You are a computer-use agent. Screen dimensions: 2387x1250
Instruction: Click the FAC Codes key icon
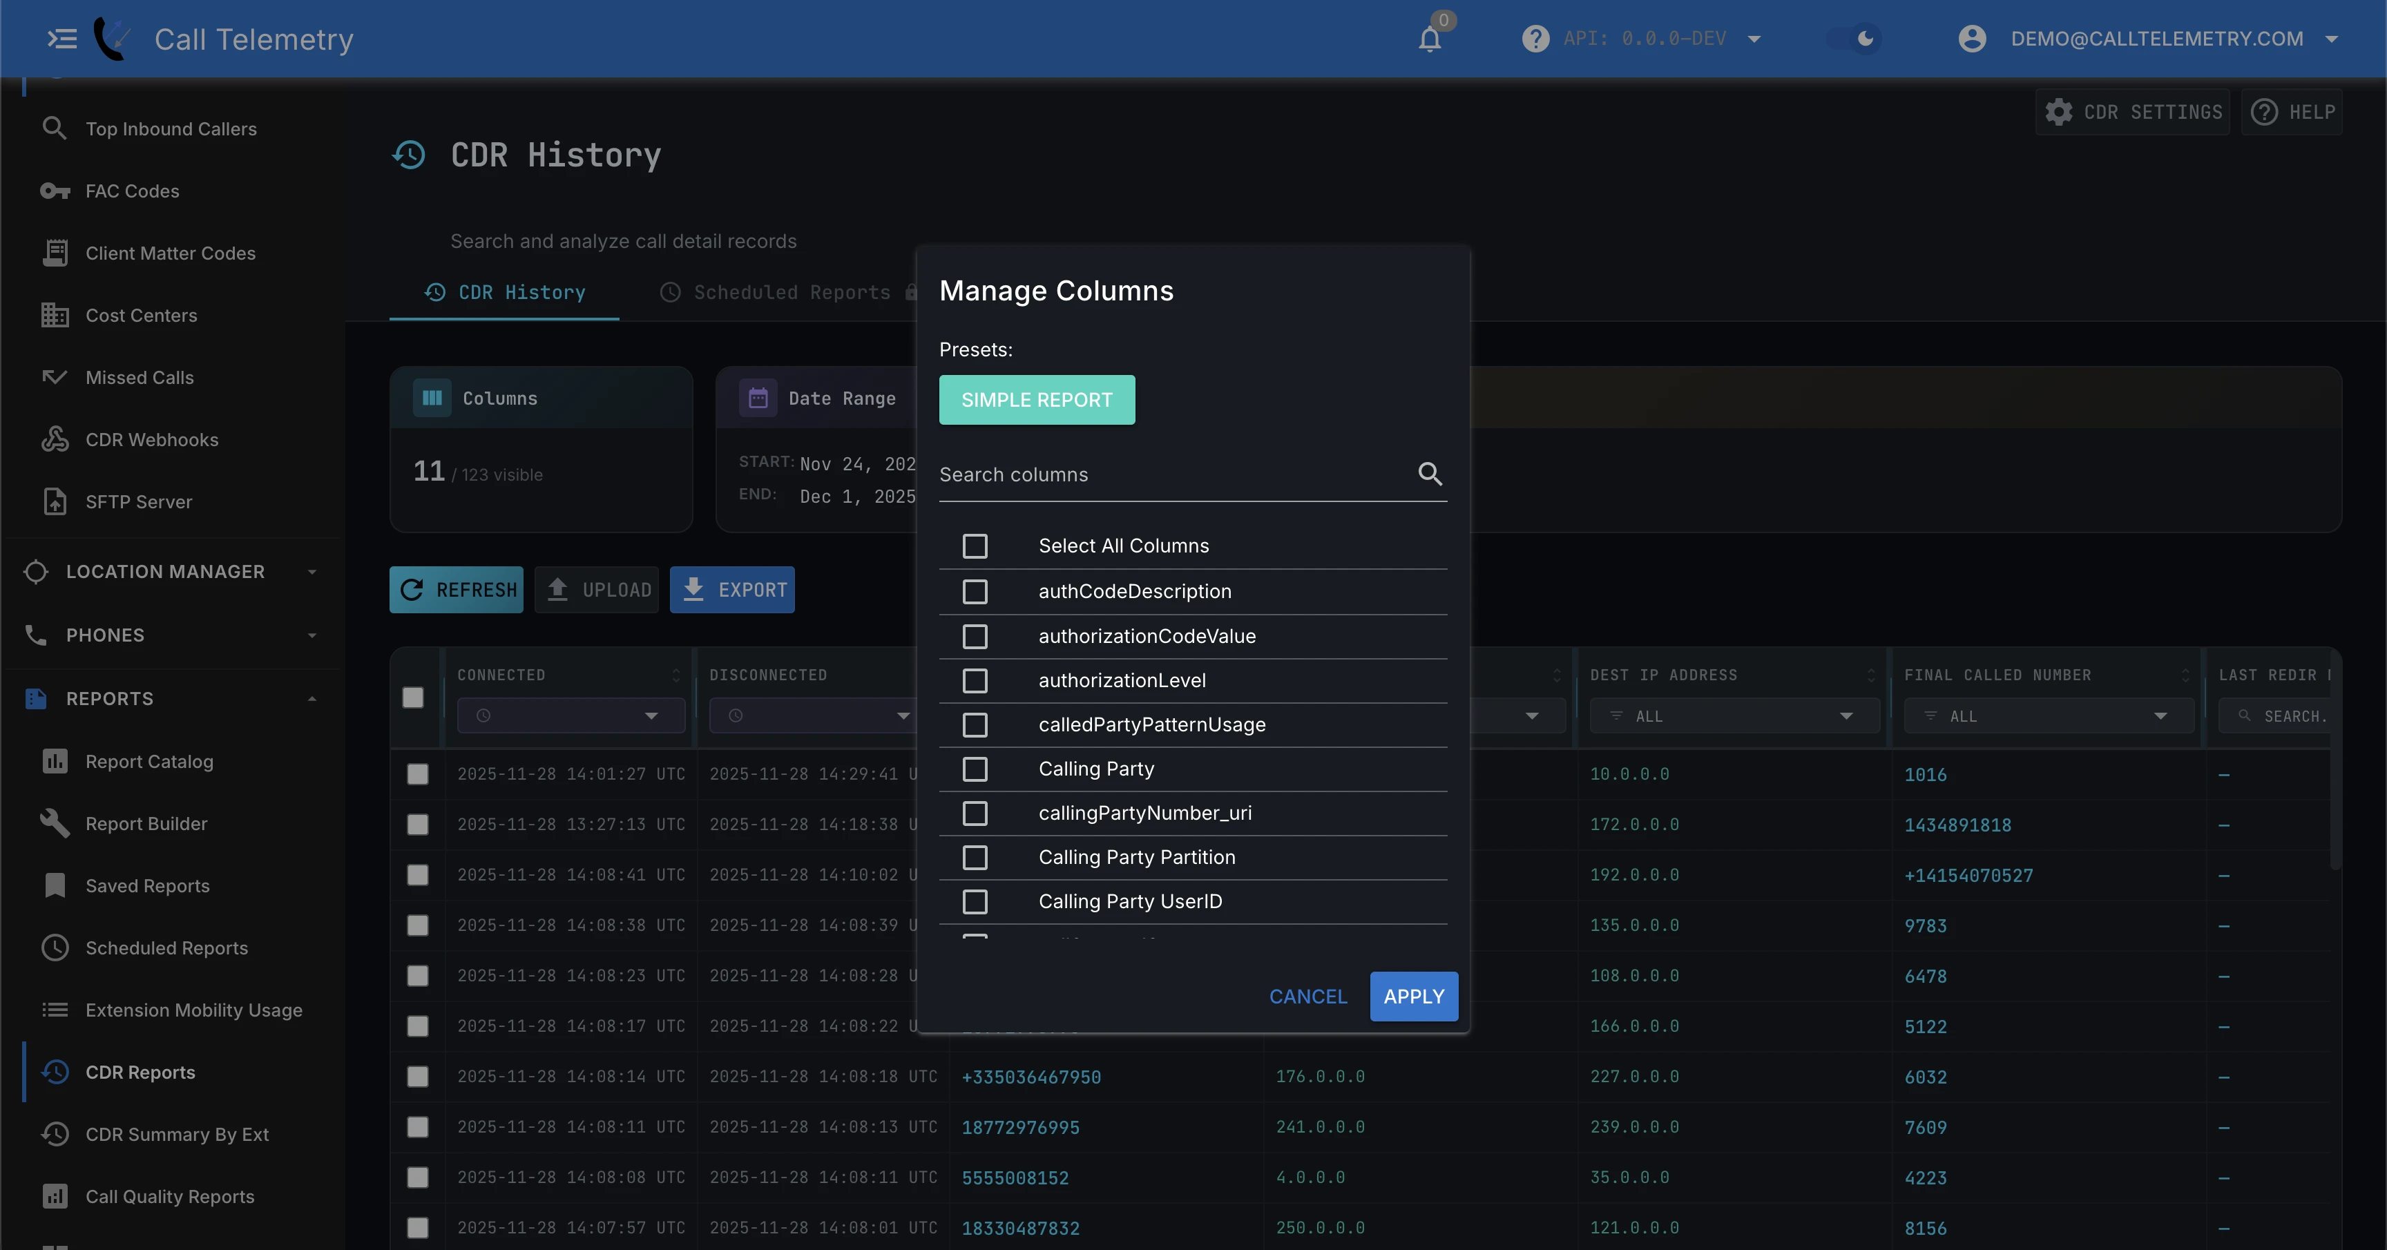55,191
